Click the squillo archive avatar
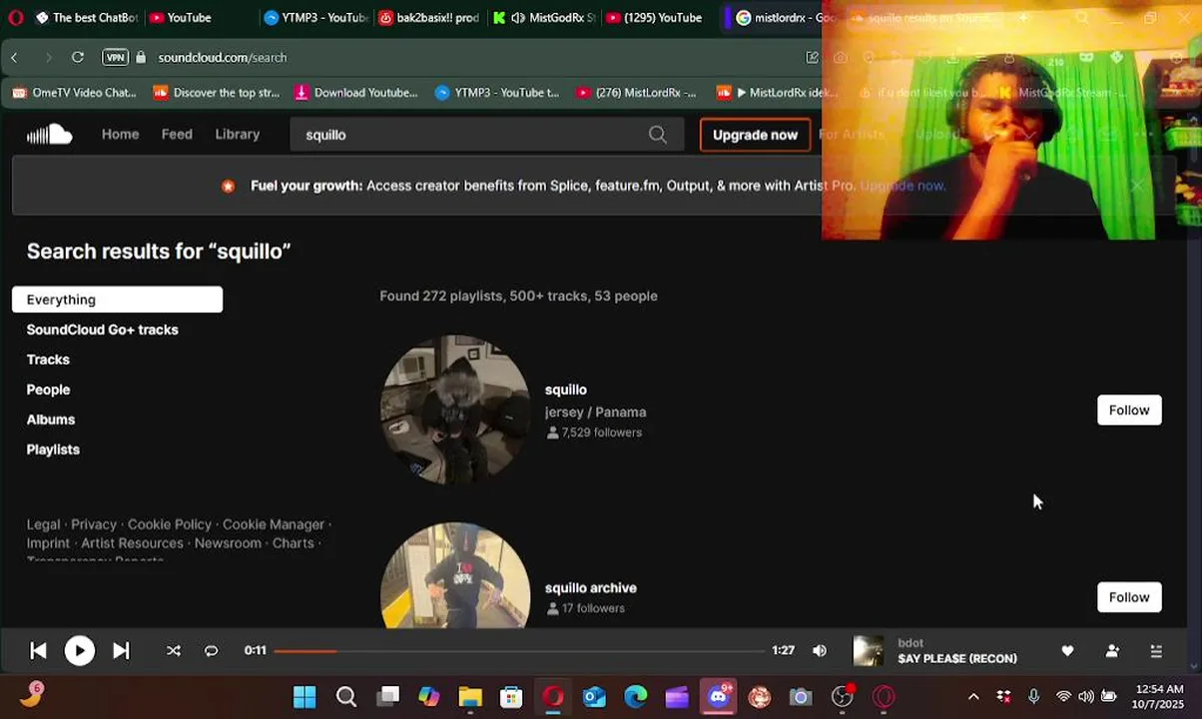 point(455,575)
